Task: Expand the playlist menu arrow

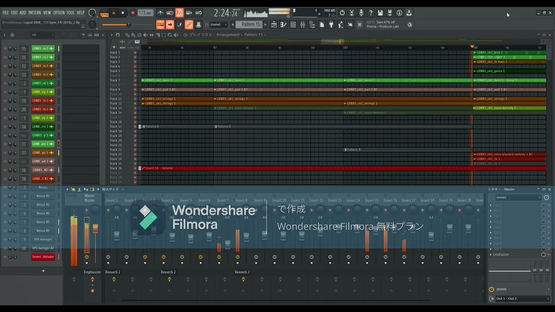Action: 112,35
